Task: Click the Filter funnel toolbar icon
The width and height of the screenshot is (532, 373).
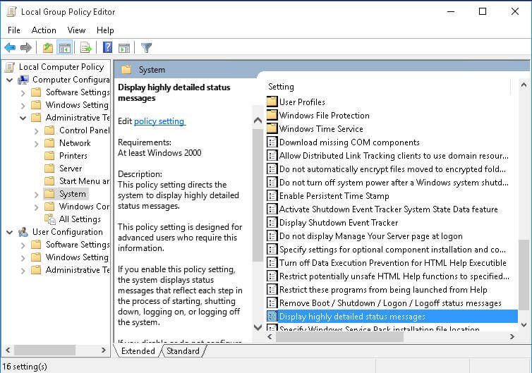Action: [146, 48]
